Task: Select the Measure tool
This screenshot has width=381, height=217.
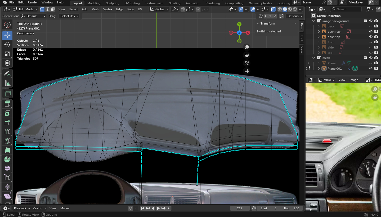Action: (x=7, y=84)
